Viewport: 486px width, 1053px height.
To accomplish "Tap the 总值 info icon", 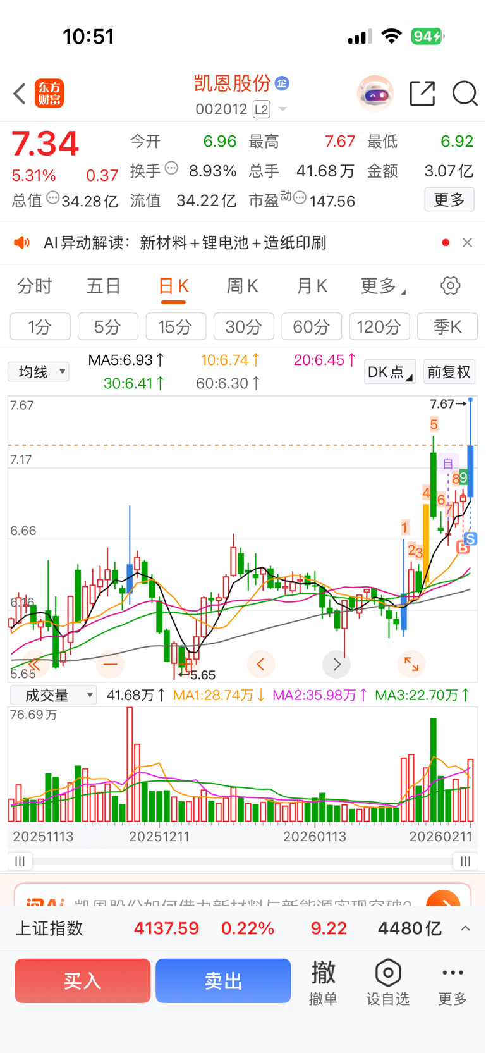I will 53,198.
